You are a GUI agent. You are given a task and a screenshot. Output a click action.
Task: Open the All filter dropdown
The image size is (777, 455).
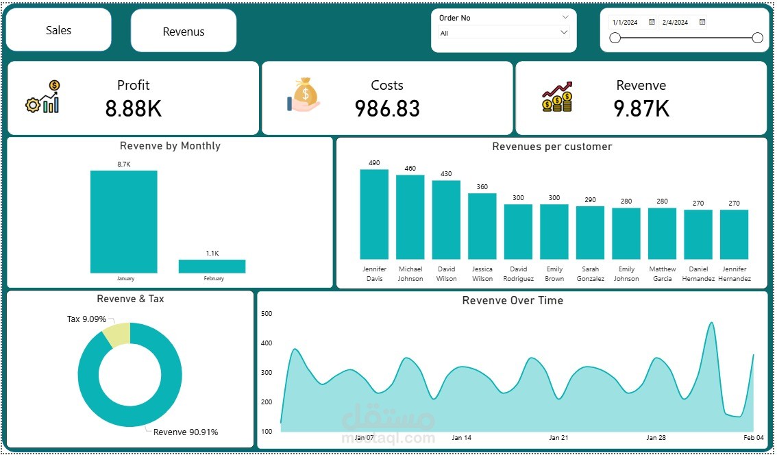pyautogui.click(x=564, y=32)
